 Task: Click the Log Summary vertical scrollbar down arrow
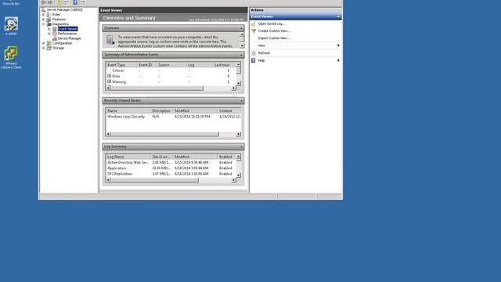(x=238, y=175)
